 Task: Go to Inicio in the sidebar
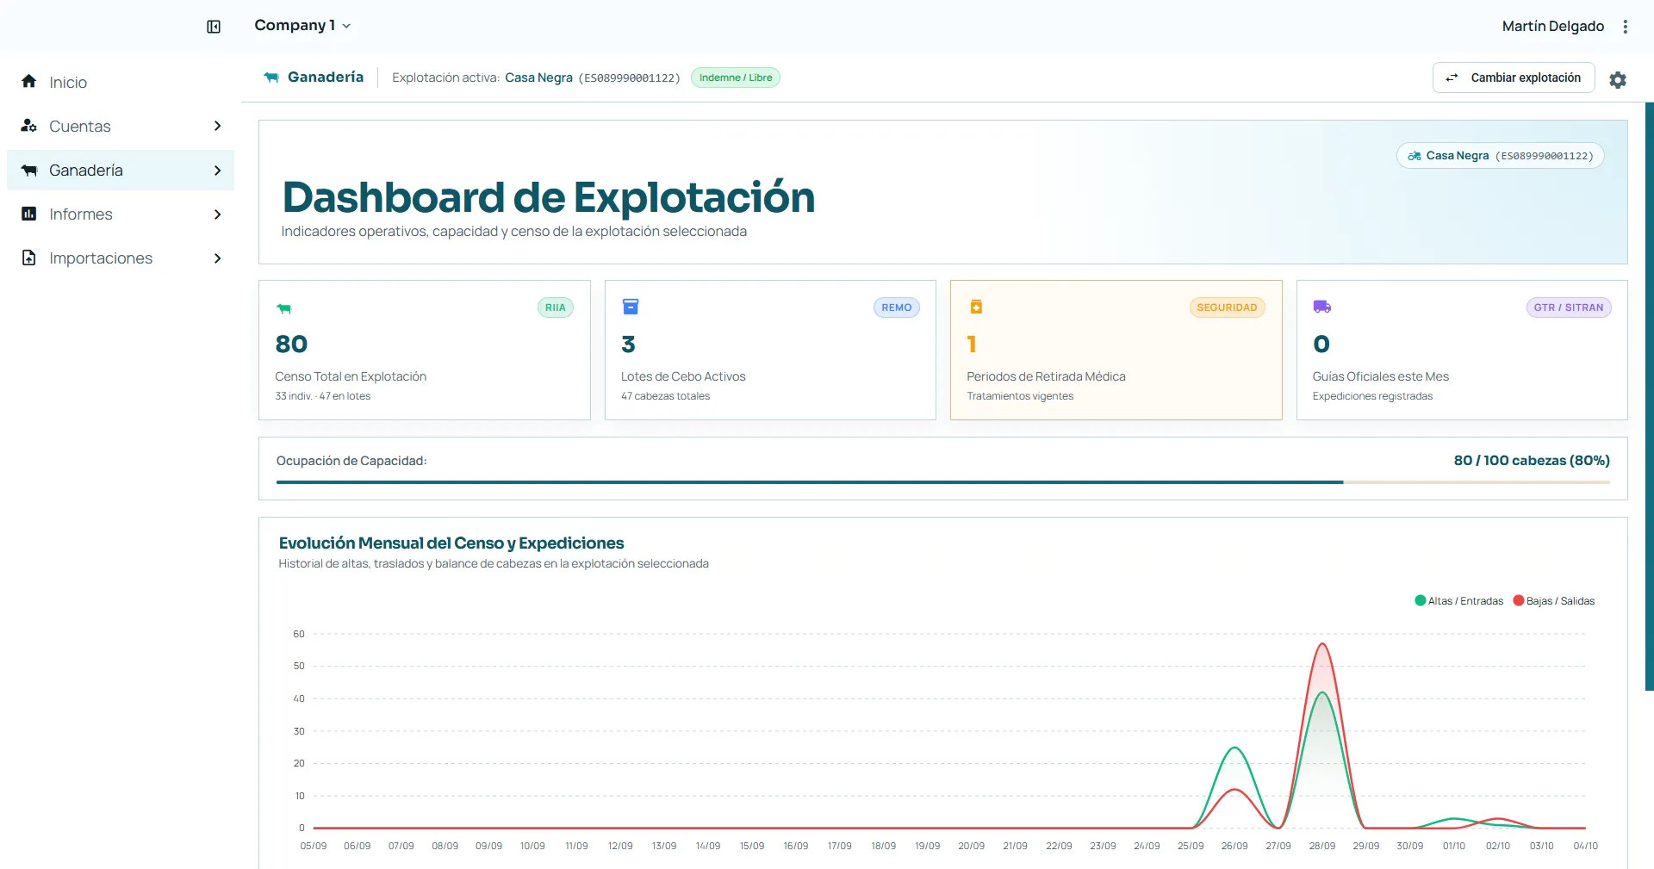121,82
